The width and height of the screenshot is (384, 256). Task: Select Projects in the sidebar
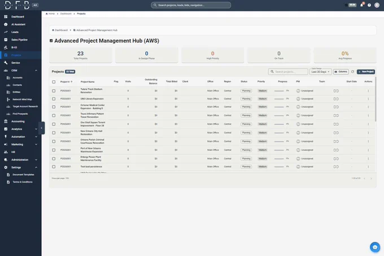click(20, 55)
